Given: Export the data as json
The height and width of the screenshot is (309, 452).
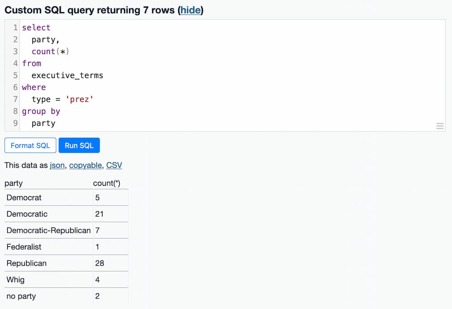Looking at the screenshot, I should click(57, 165).
